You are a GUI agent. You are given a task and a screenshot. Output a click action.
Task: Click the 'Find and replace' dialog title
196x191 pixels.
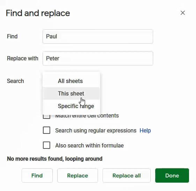point(38,13)
